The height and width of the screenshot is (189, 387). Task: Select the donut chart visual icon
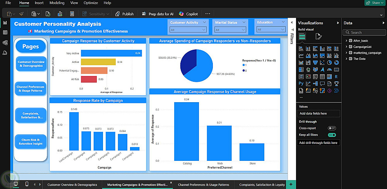coord(336,62)
